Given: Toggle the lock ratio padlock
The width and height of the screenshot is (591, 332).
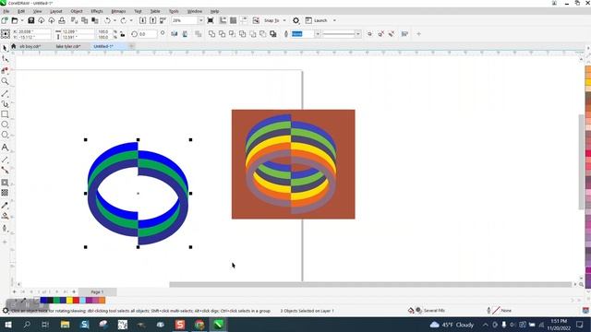Looking at the screenshot, I should pyautogui.click(x=123, y=34).
